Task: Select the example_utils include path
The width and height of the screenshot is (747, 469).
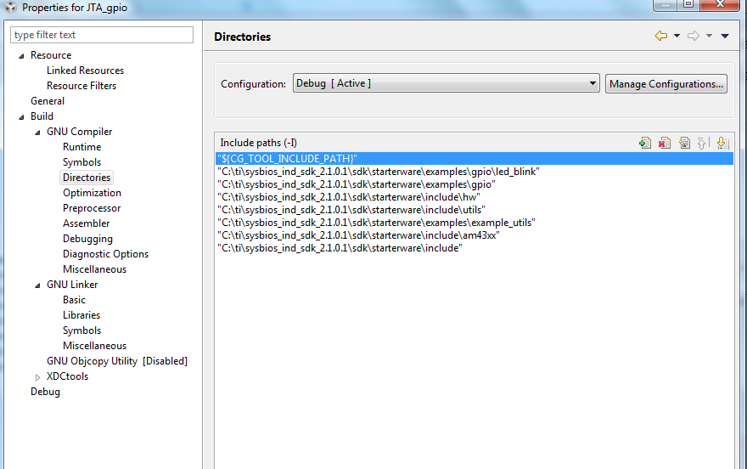Action: [x=376, y=223]
